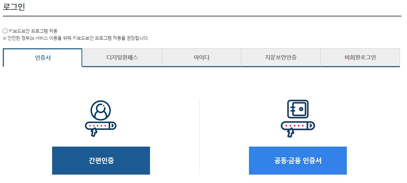Open the 비회원로그인 tab
407x183 pixels.
click(x=360, y=57)
